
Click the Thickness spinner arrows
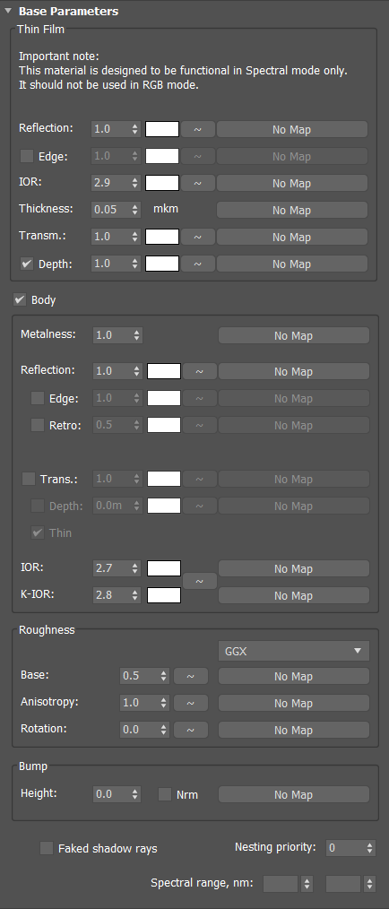pos(135,210)
